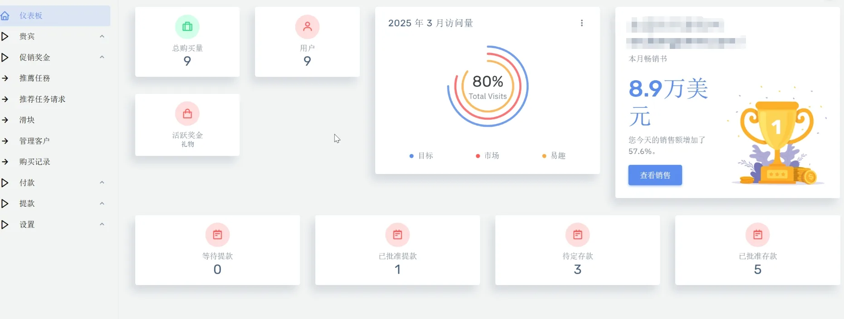Open the visit chart options menu
Screen dimensions: 844x319
click(x=581, y=23)
